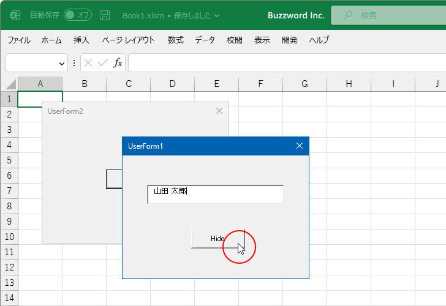The width and height of the screenshot is (446, 306).
Task: Click into the 検索 search field
Action: pos(388,15)
